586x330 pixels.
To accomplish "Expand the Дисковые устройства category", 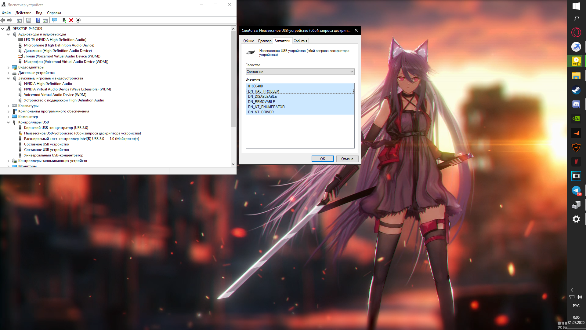I will (x=9, y=73).
